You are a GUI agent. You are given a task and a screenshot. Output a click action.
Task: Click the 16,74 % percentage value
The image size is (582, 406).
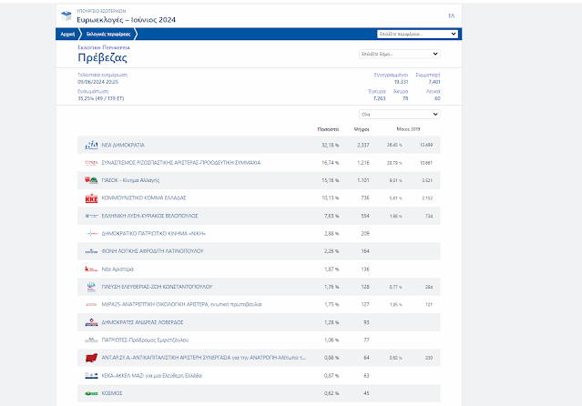pos(331,163)
